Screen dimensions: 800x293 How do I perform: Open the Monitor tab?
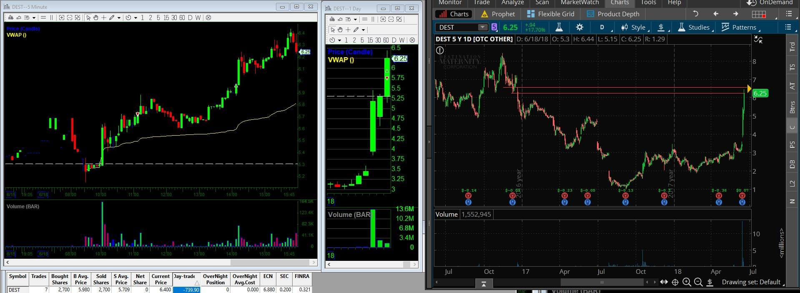450,3
